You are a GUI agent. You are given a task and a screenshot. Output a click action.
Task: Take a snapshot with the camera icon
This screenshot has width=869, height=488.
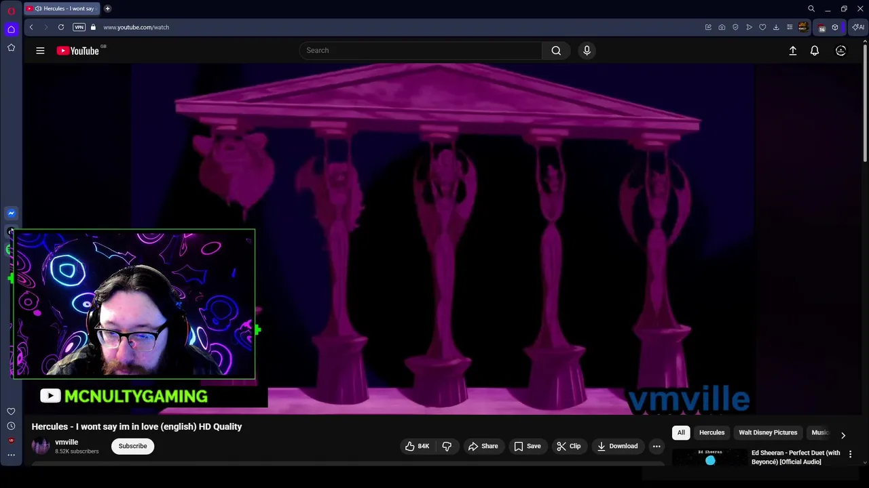click(x=722, y=27)
